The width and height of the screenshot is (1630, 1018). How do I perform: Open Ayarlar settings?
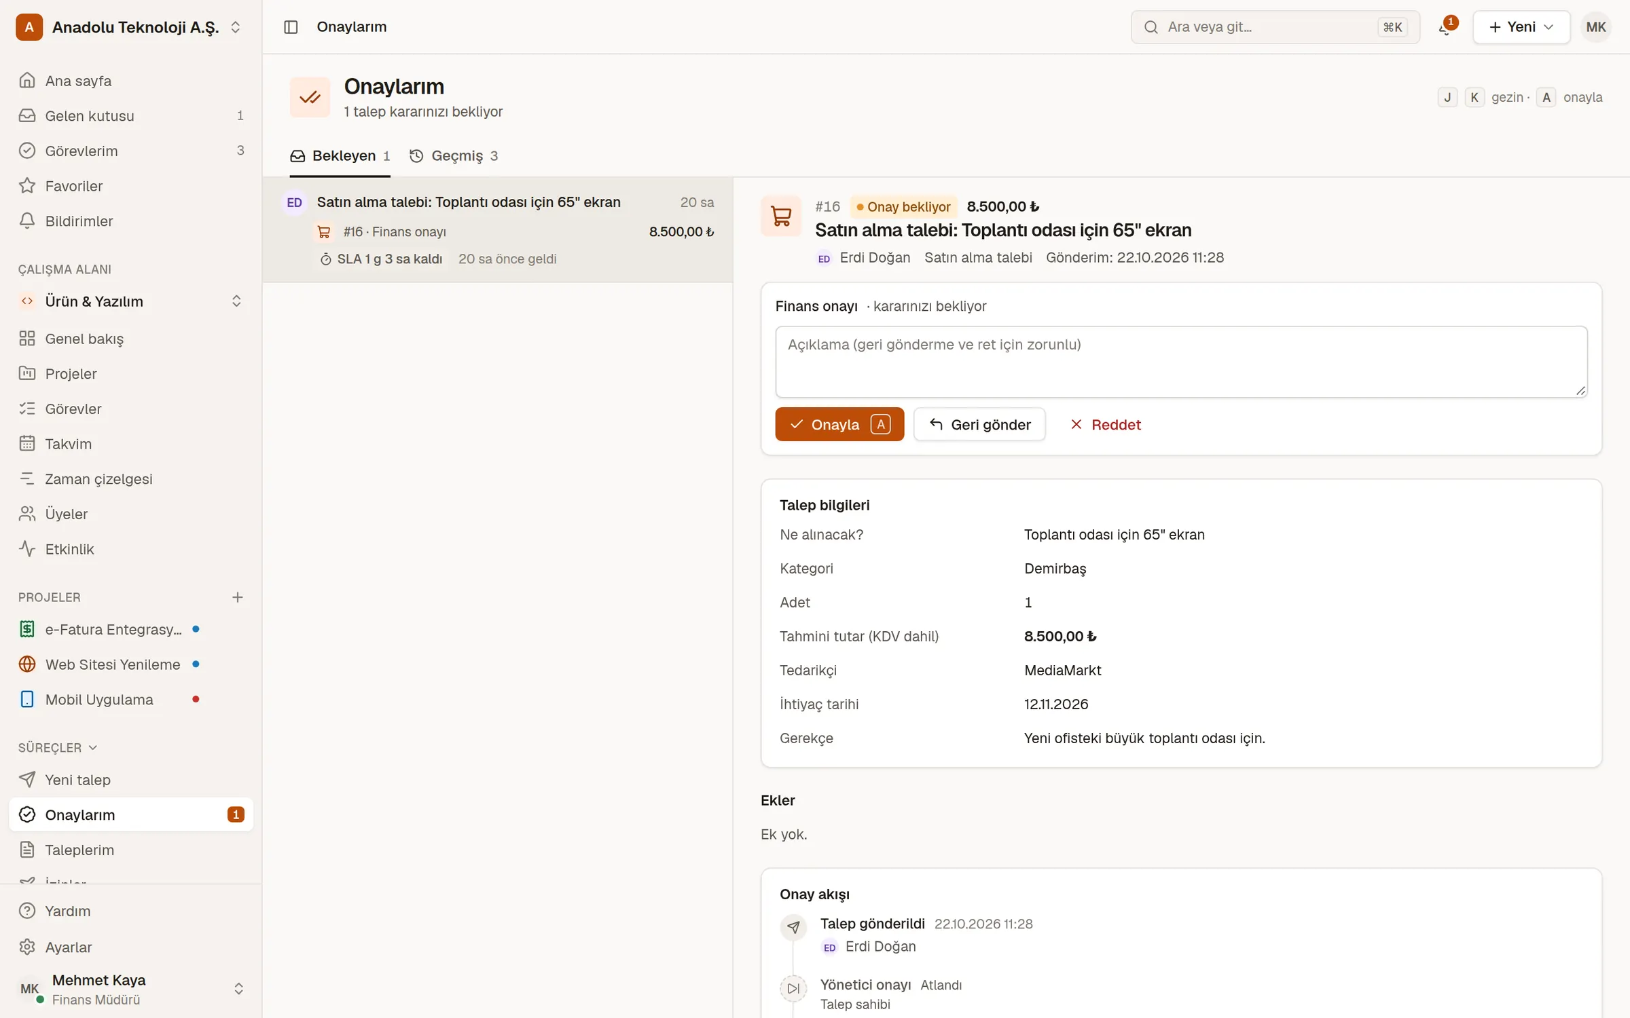click(x=131, y=947)
